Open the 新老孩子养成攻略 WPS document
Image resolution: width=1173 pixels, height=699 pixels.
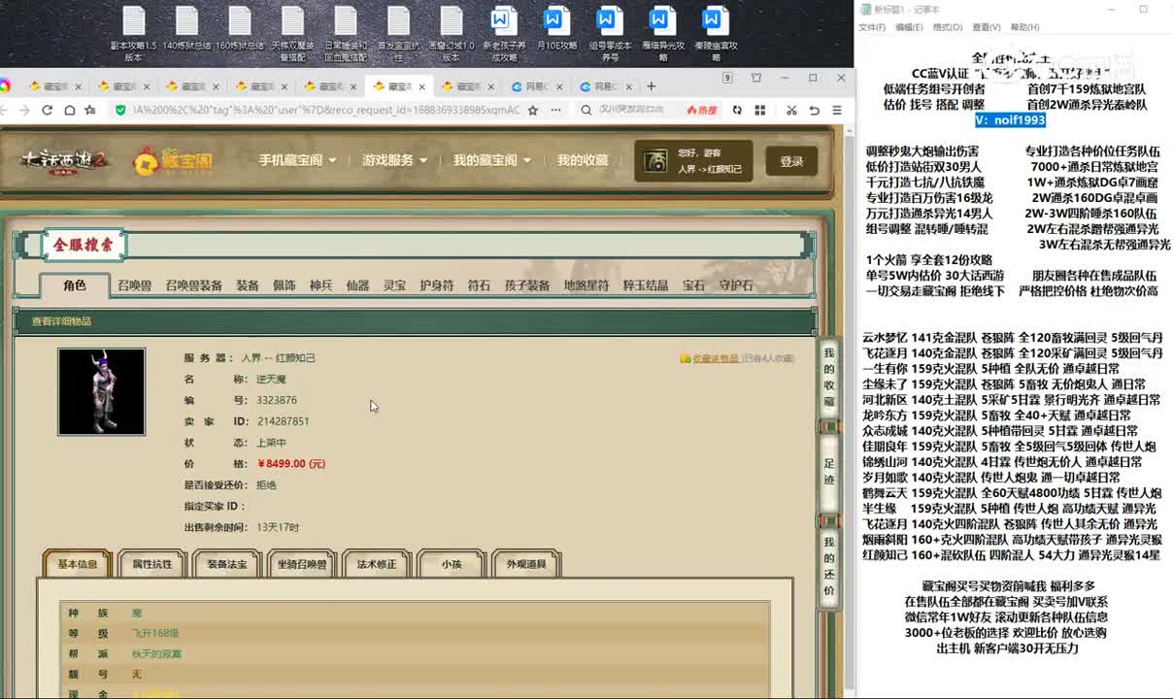pos(502,33)
